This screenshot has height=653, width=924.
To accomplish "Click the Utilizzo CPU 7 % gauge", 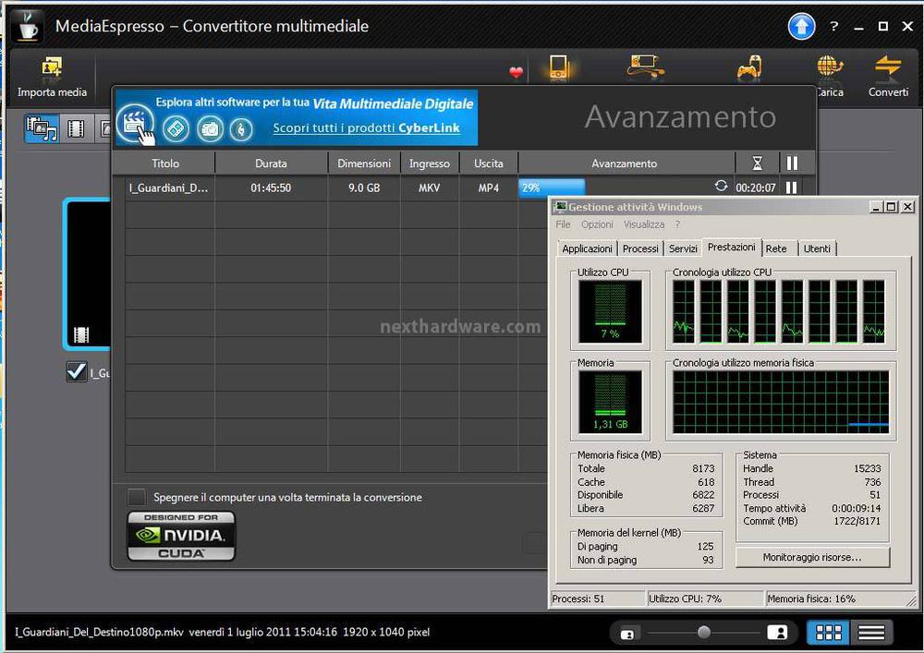I will point(610,311).
